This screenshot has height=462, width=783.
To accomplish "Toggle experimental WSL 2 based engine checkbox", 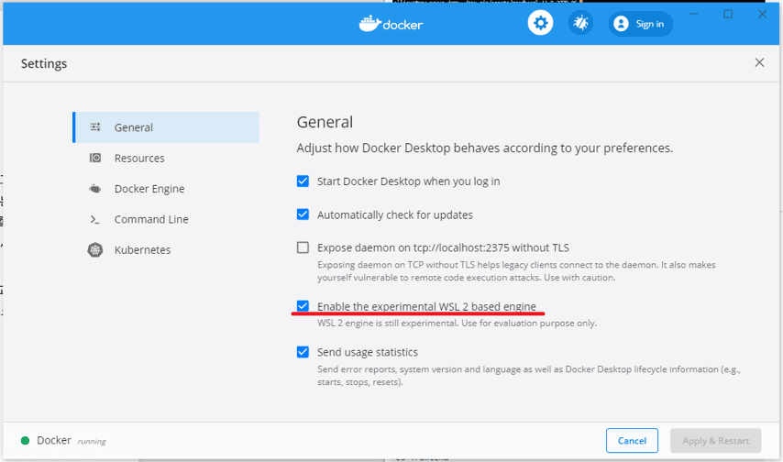I will pyautogui.click(x=303, y=305).
